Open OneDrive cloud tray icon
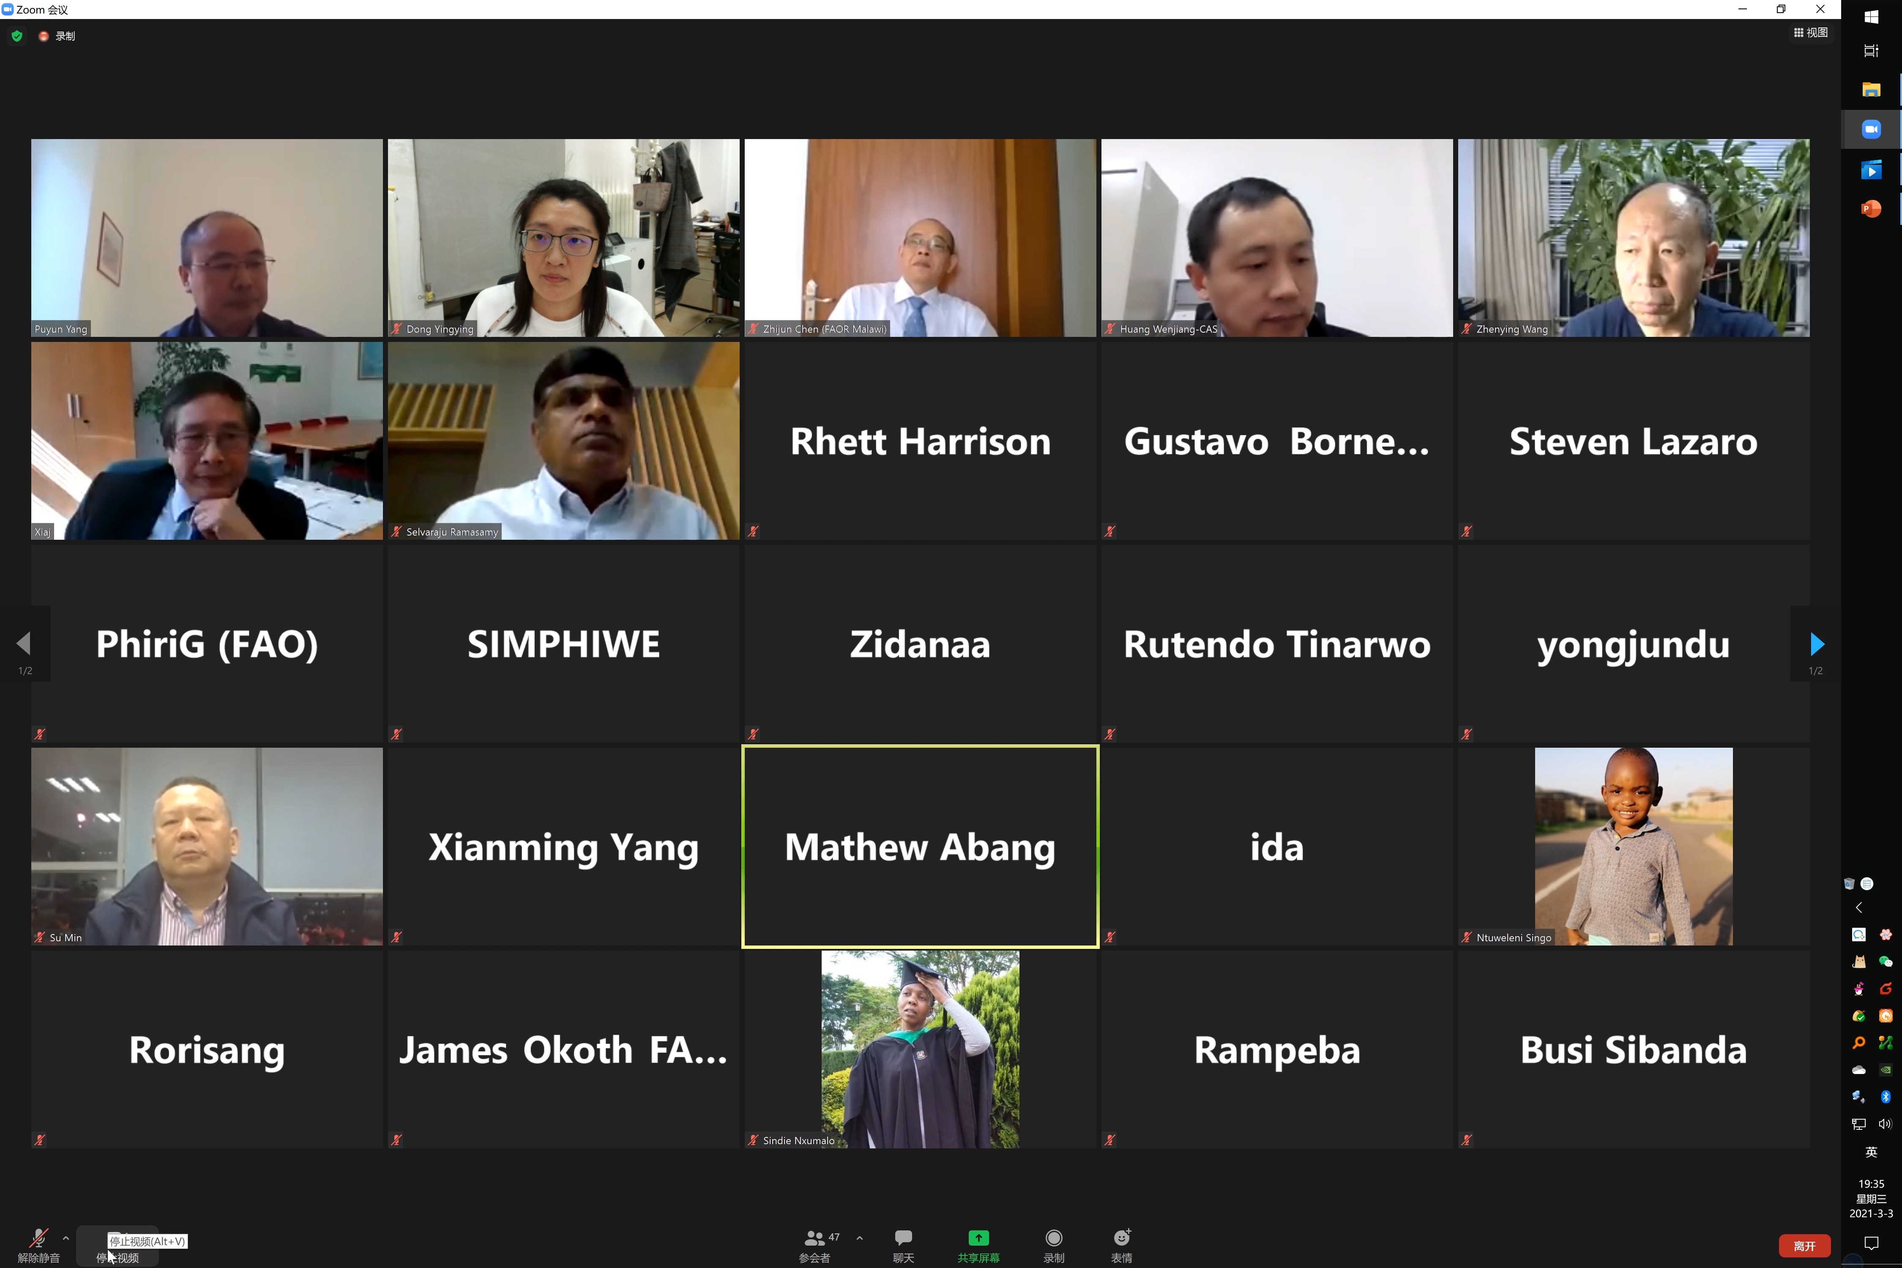Image resolution: width=1902 pixels, height=1268 pixels. 1858,1070
